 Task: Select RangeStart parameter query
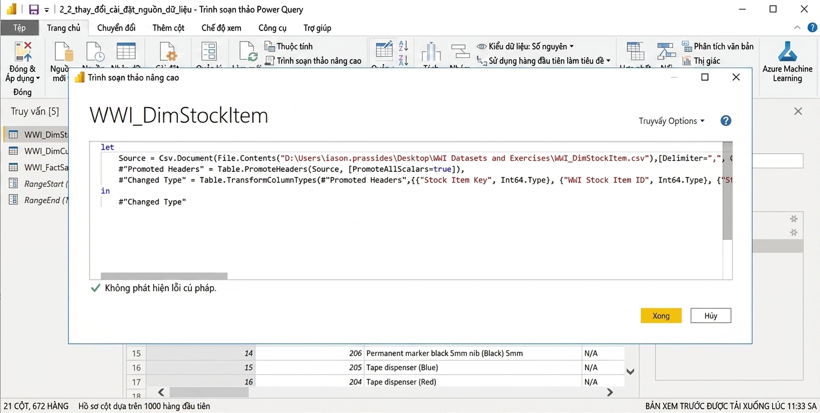[37, 184]
